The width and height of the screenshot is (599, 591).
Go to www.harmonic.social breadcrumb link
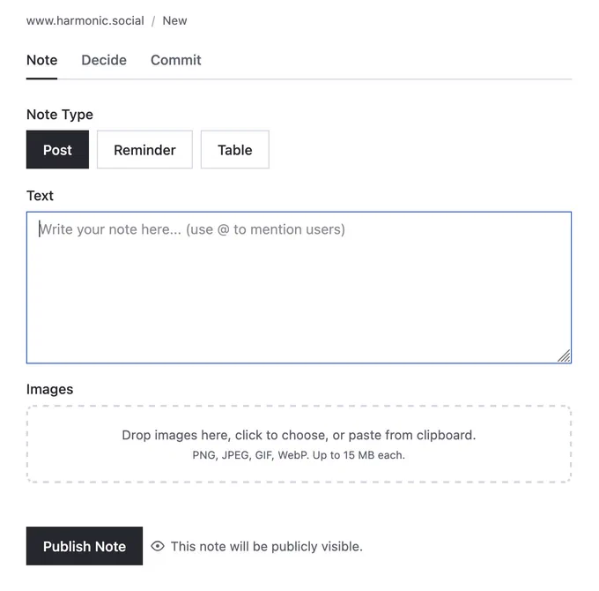pos(85,20)
